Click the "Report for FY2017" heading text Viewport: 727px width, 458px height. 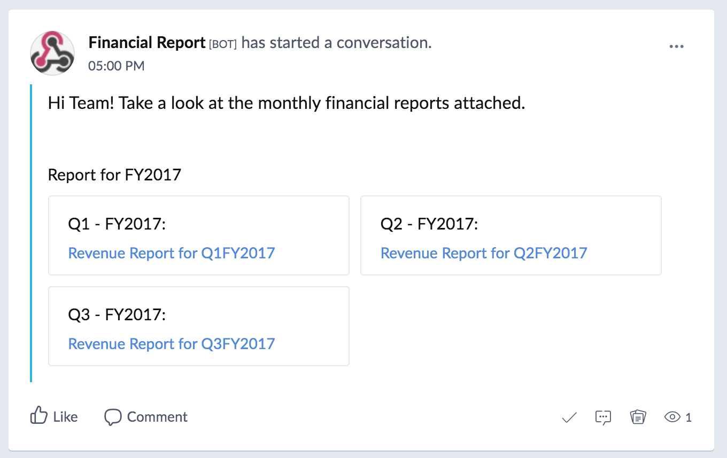tap(114, 175)
